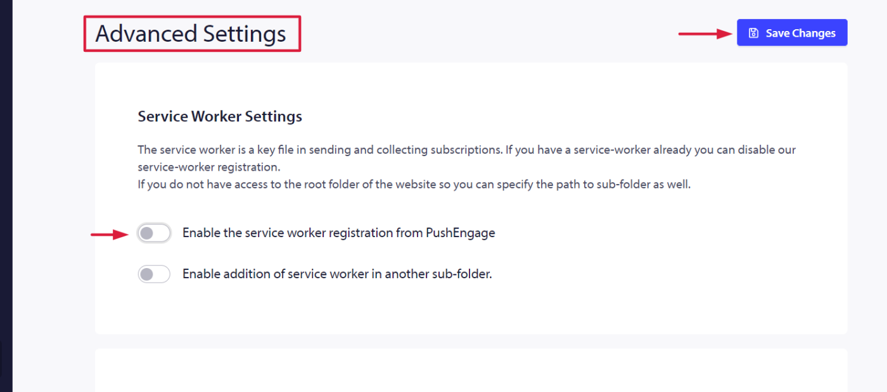This screenshot has height=392, width=887.
Task: Click the empty white card below Service Worker Settings
Action: pos(471,370)
